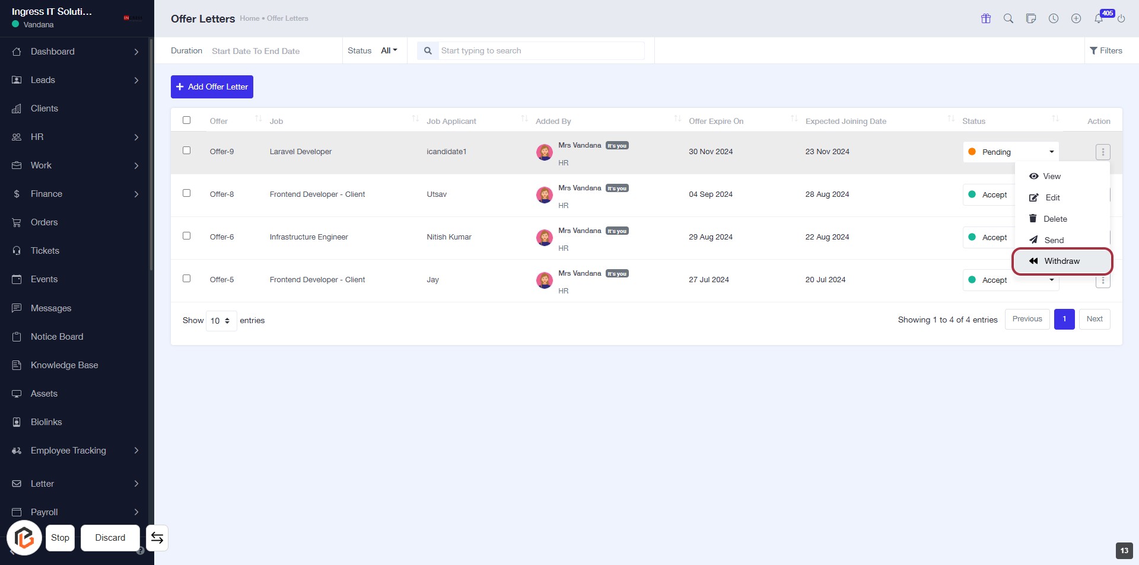1139x565 pixels.
Task: Click the Add Offer Letter button
Action: [x=212, y=87]
